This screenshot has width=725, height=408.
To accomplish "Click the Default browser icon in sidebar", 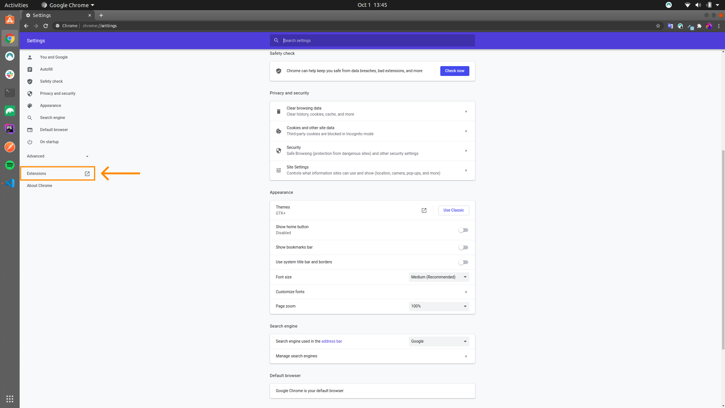I will point(30,130).
